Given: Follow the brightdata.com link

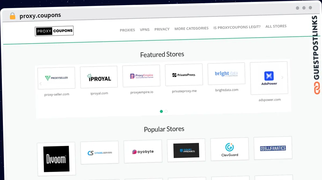Looking at the screenshot, I should pyautogui.click(x=227, y=90).
